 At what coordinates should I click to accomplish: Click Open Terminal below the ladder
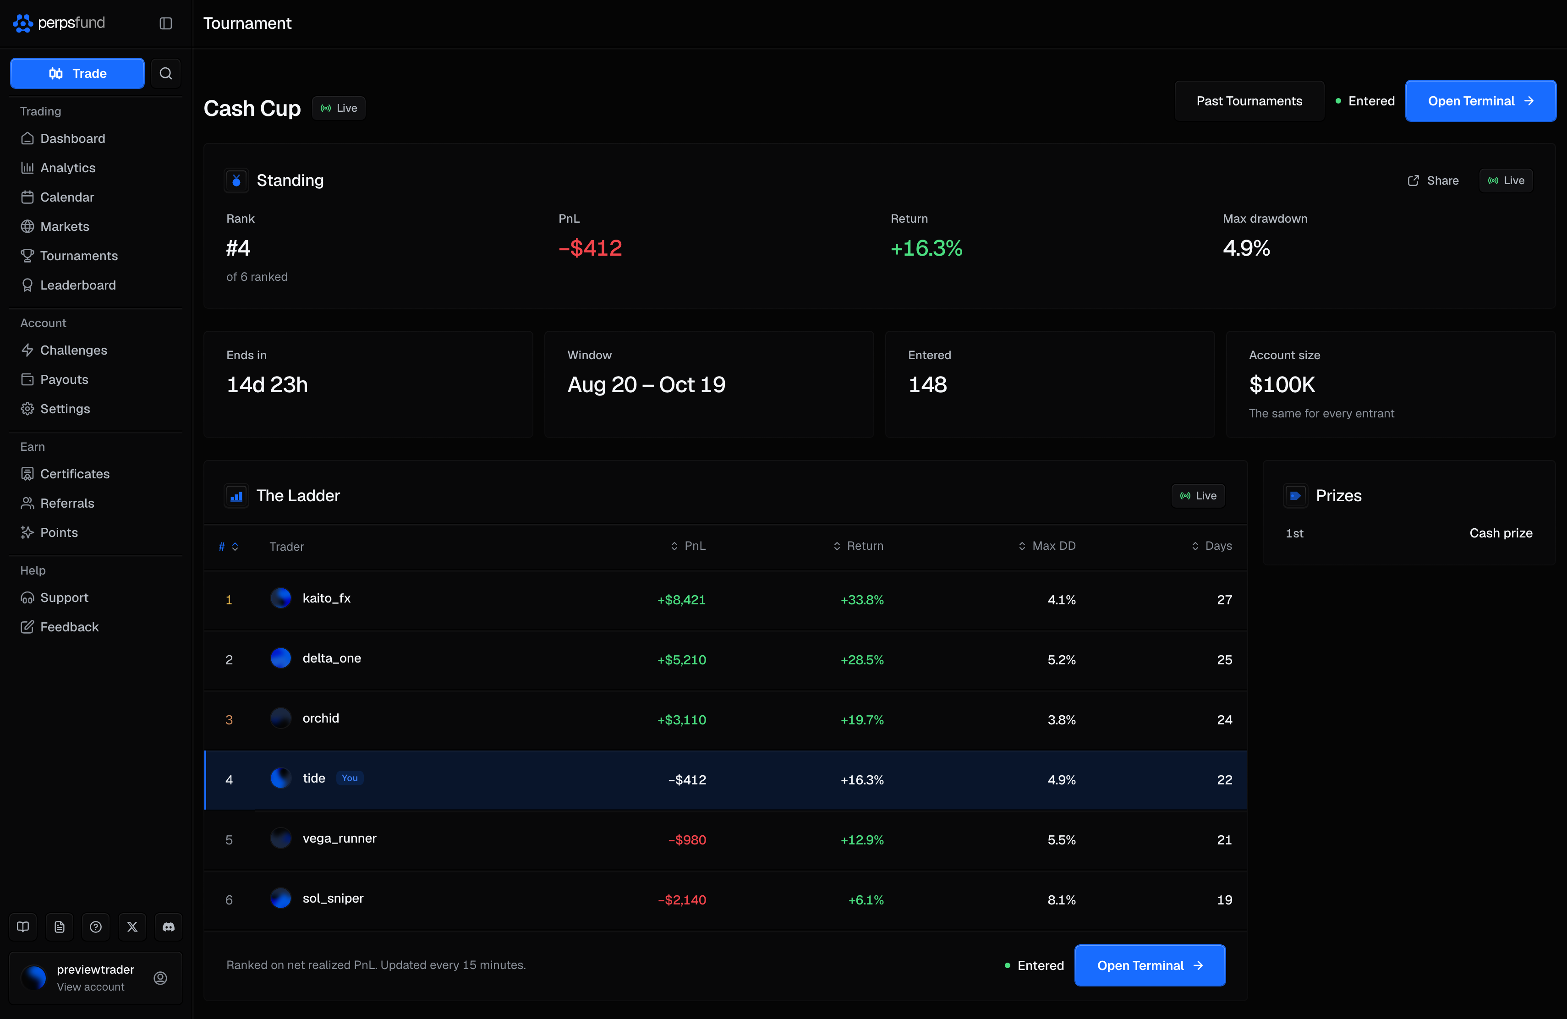point(1150,965)
